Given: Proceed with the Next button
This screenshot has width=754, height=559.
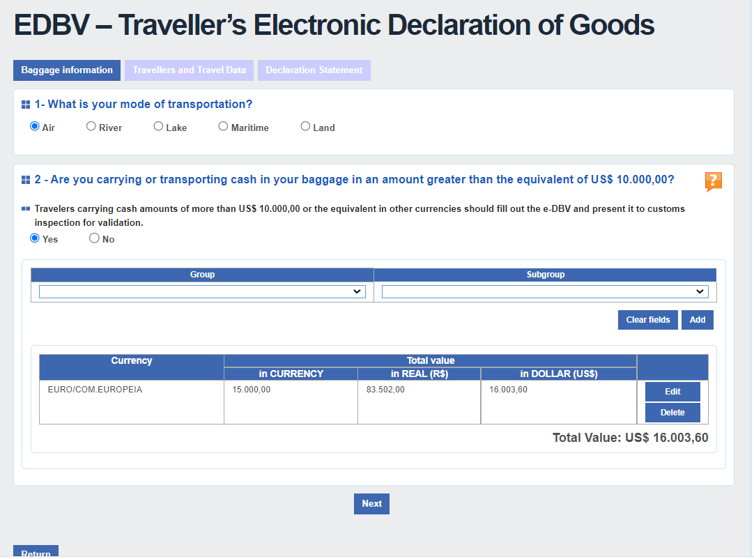Looking at the screenshot, I should pyautogui.click(x=371, y=504).
